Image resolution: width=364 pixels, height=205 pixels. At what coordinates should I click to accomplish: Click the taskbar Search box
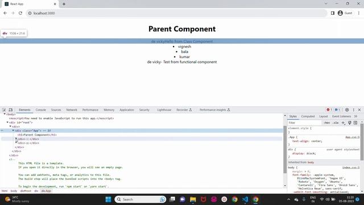pyautogui.click(x=140, y=199)
